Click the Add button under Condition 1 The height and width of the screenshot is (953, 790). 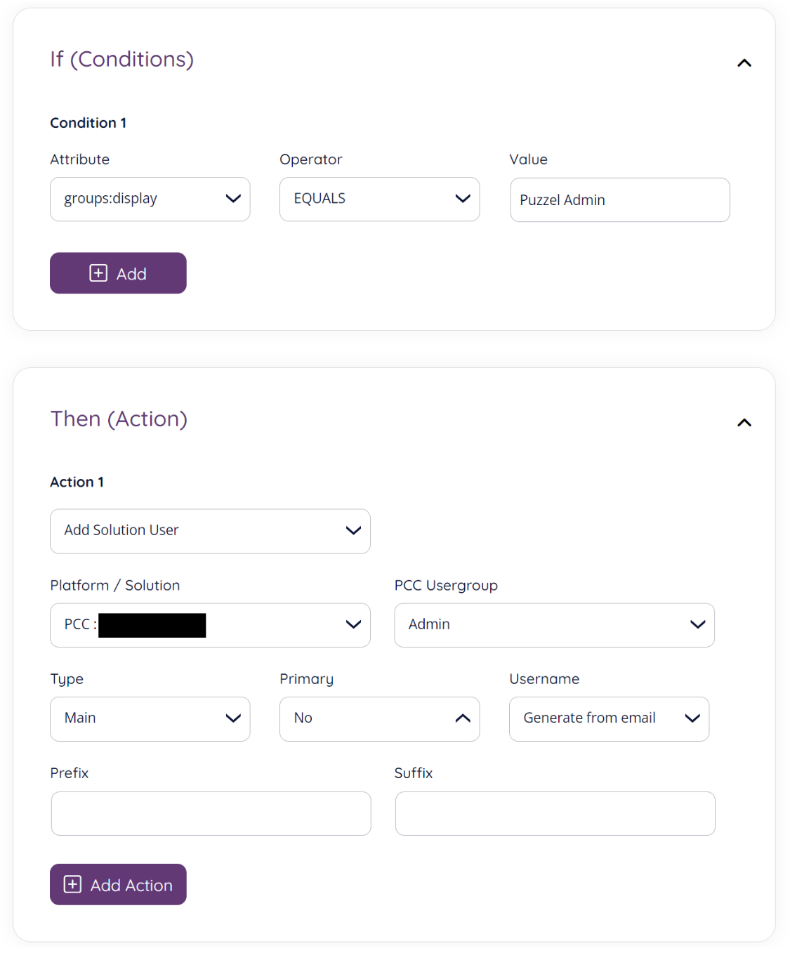pyautogui.click(x=117, y=272)
